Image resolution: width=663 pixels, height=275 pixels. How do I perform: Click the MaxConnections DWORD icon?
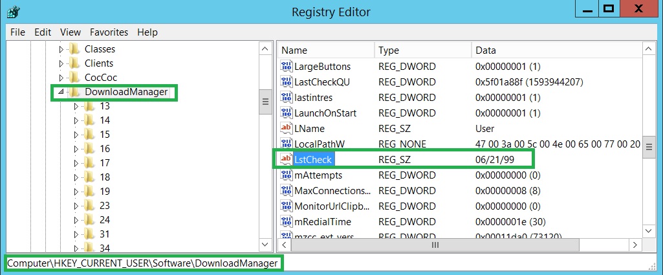pos(287,190)
